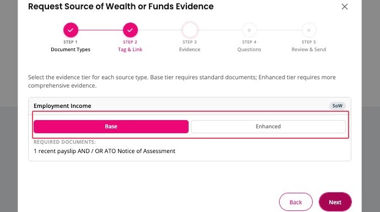Select the Base evidence tier
Image resolution: width=380 pixels, height=212 pixels.
click(x=111, y=126)
